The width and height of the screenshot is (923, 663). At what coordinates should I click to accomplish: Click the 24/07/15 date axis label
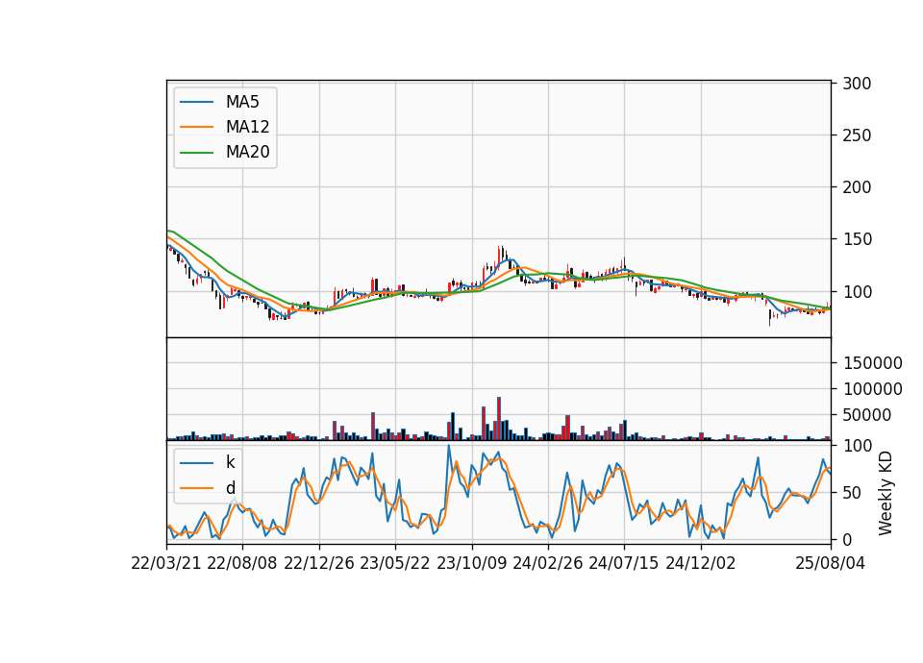click(x=624, y=563)
